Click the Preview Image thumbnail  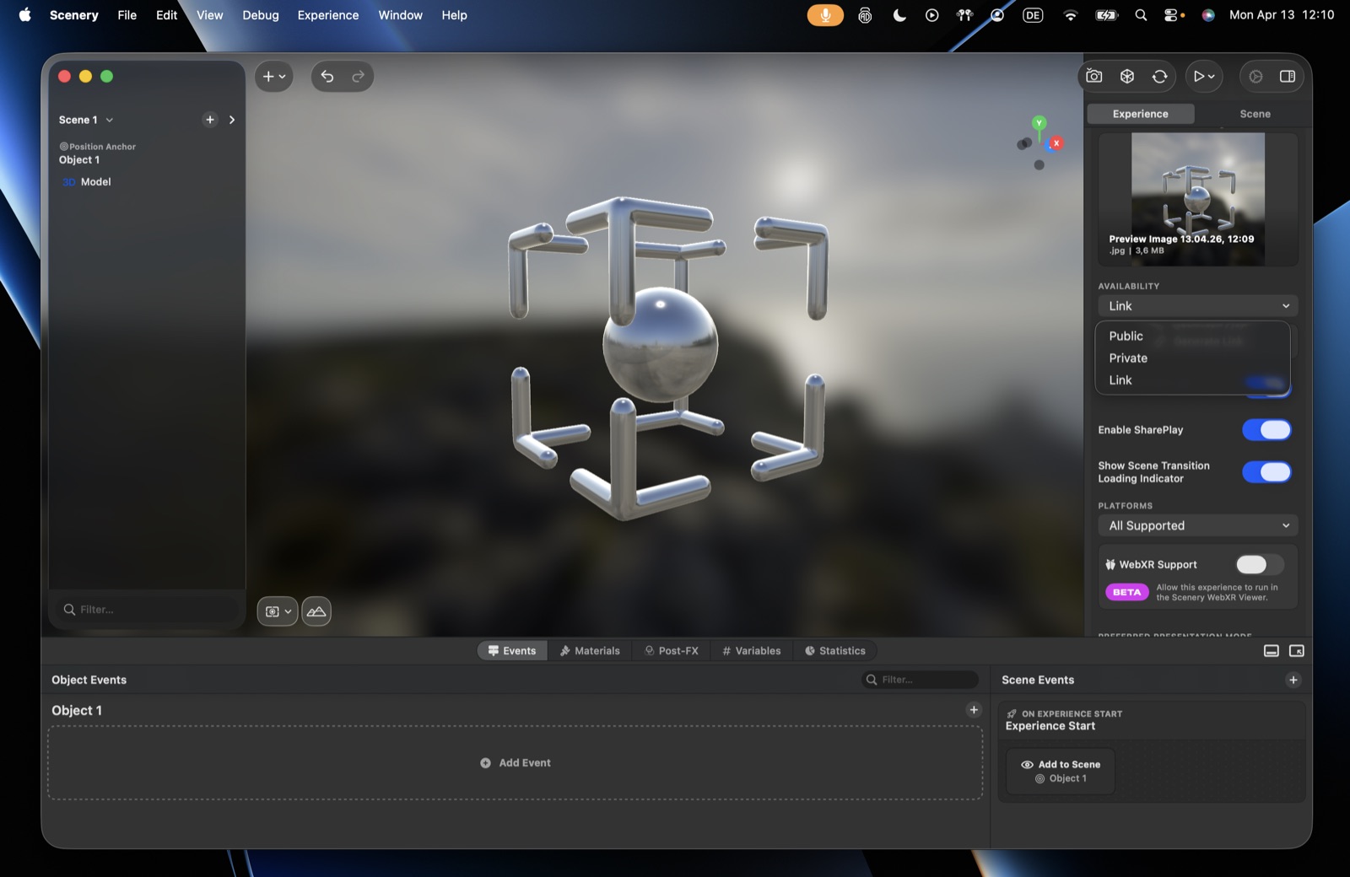1197,199
